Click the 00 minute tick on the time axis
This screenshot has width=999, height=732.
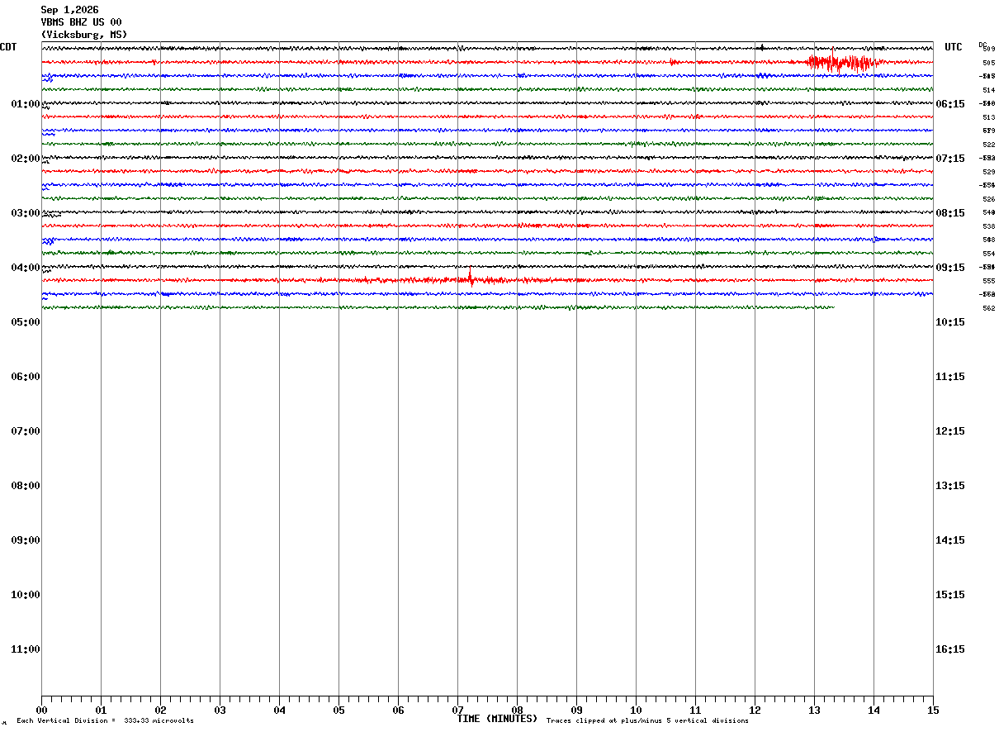pos(41,711)
